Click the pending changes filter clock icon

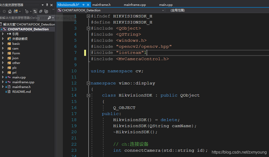point(27,11)
